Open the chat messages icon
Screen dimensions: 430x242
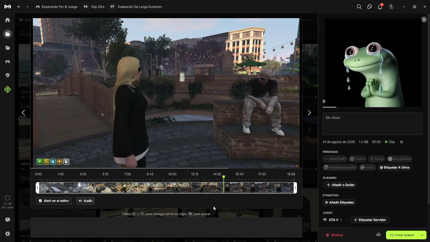(370, 7)
